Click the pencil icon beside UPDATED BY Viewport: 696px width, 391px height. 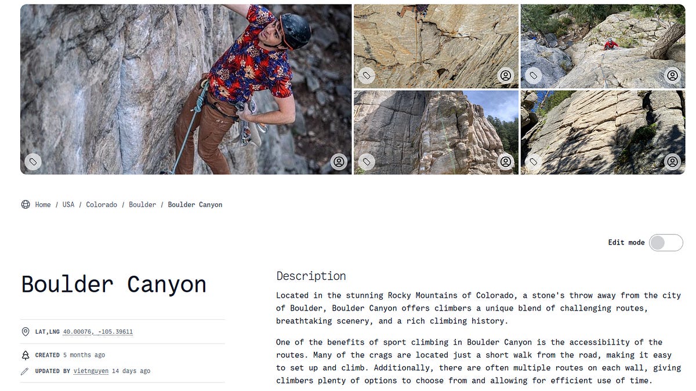pos(25,371)
